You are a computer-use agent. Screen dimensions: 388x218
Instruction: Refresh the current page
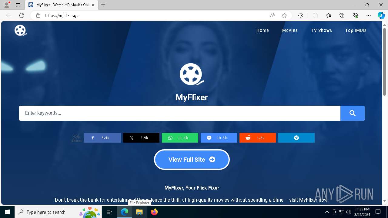coord(22,15)
